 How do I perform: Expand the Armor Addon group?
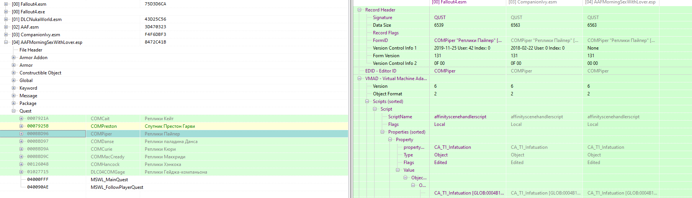[14, 58]
